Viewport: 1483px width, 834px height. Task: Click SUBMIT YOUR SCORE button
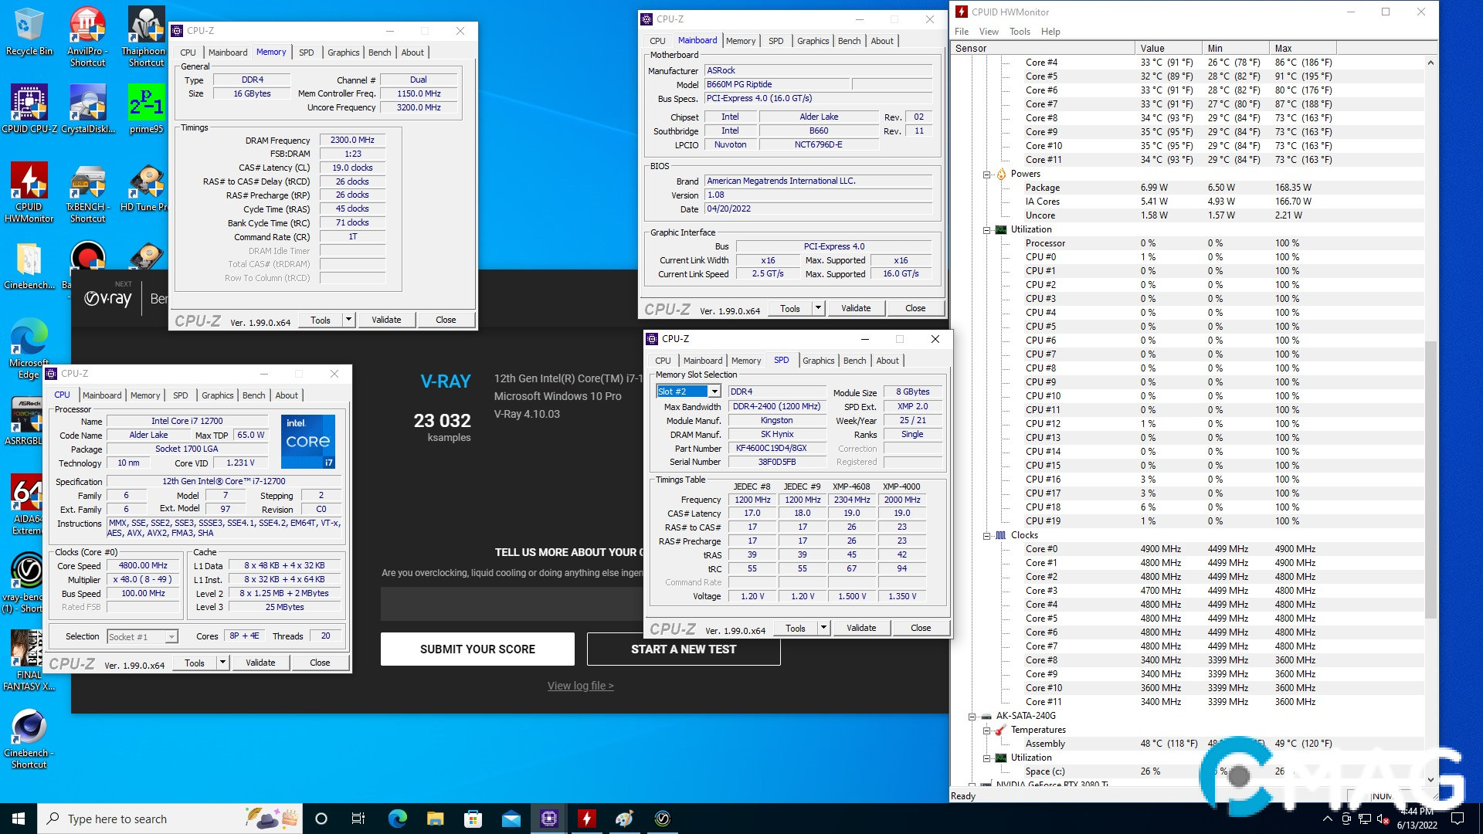point(477,649)
